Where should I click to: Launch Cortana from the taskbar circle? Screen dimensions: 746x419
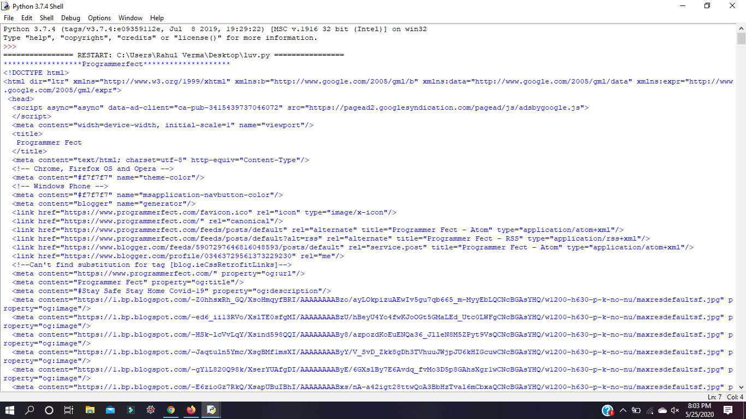click(49, 410)
